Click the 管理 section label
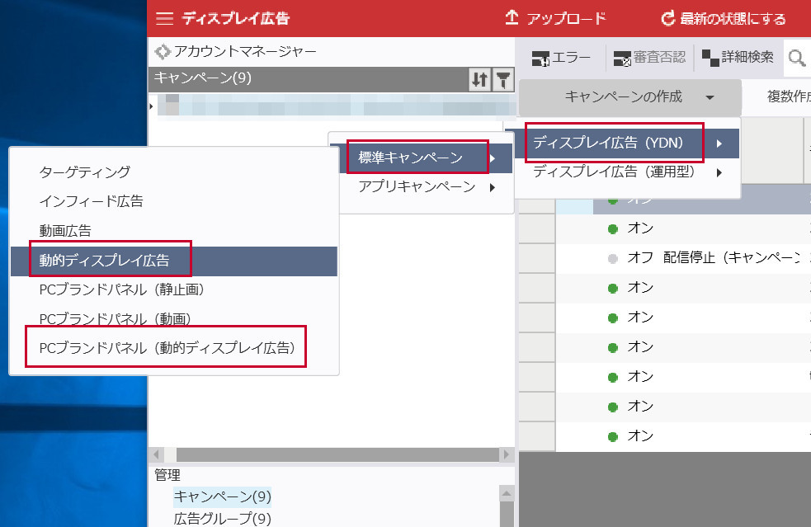 tap(167, 475)
